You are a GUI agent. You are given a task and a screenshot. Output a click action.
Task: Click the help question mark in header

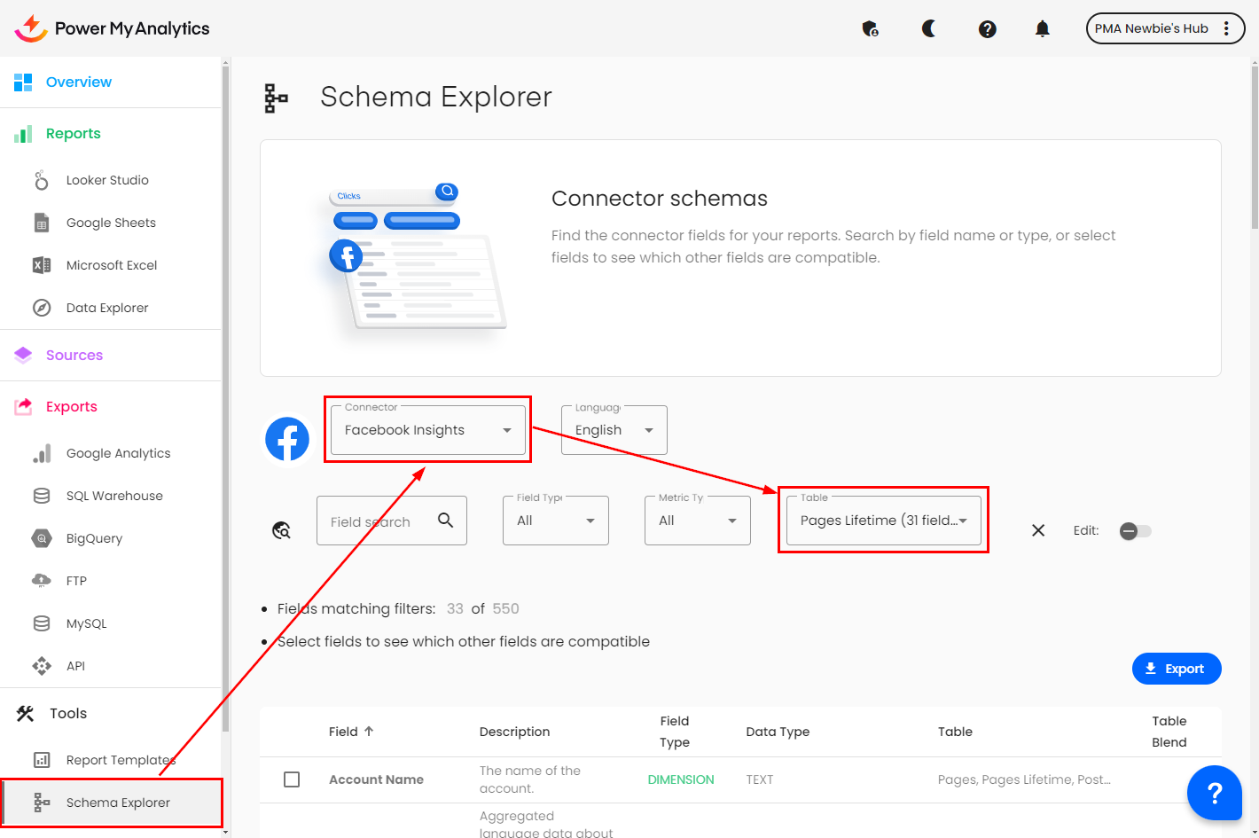tap(987, 29)
